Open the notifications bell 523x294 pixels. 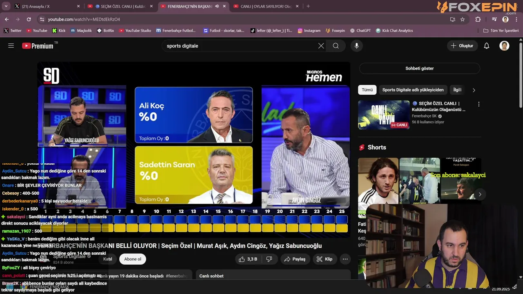click(487, 46)
